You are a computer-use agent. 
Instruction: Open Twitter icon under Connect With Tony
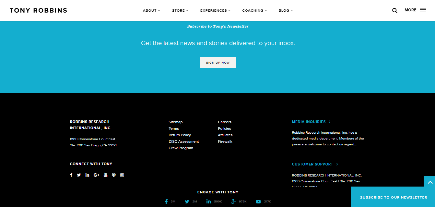(79, 175)
